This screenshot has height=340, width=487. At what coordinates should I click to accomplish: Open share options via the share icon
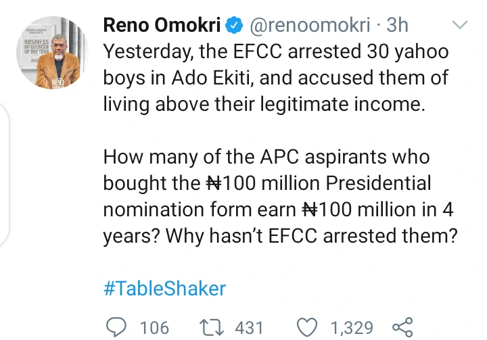coord(402,328)
